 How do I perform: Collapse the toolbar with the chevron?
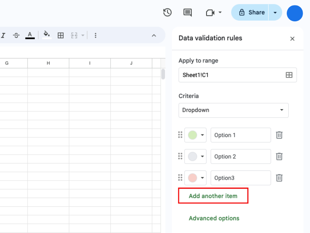154,35
